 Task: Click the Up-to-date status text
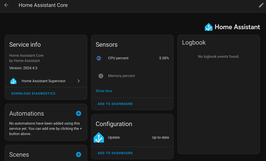point(160,138)
